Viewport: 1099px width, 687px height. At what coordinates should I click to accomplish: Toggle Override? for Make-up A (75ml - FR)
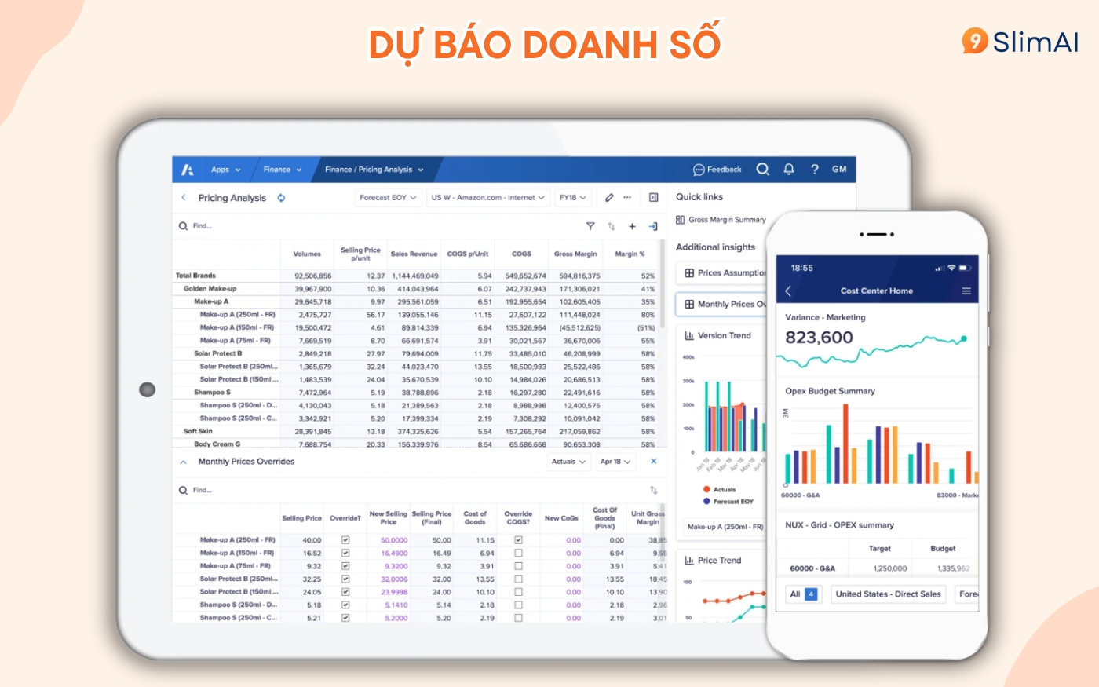tap(345, 566)
